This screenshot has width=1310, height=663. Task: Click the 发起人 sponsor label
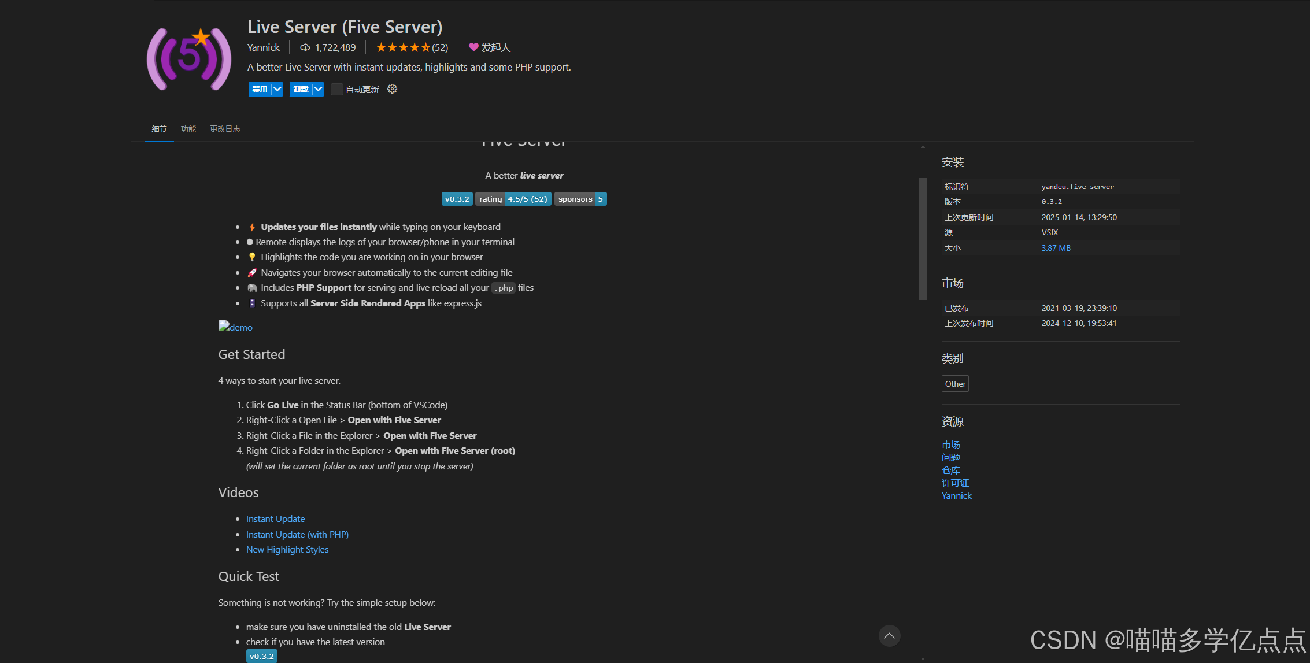pos(495,47)
